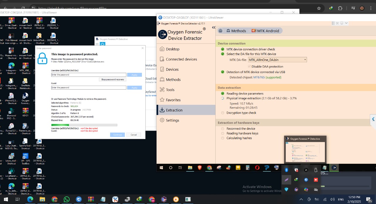The width and height of the screenshot is (376, 204).
Task: Click the red tray icon in the popup
Action: click(316, 180)
